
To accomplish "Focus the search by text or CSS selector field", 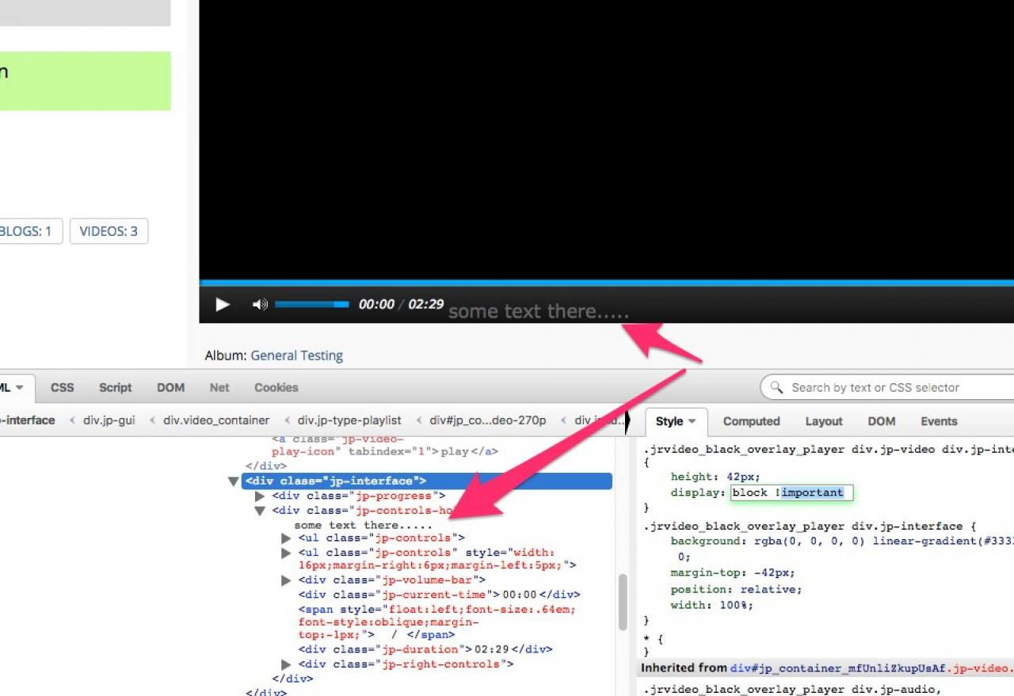I will 895,387.
